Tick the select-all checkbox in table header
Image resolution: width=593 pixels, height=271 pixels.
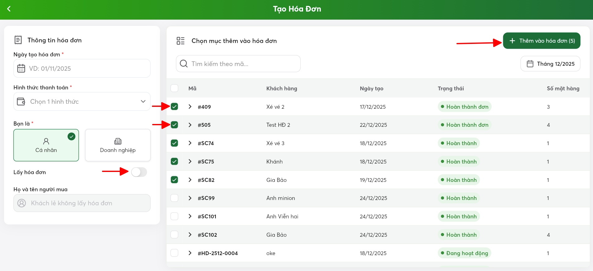pyautogui.click(x=175, y=88)
